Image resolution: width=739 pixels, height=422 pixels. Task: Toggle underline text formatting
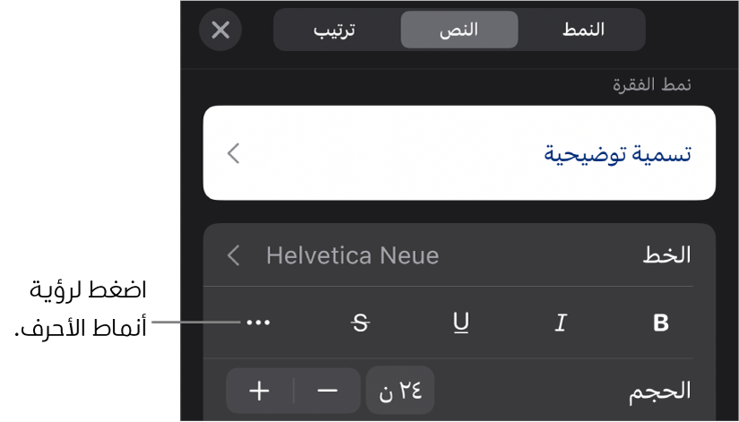coord(461,323)
